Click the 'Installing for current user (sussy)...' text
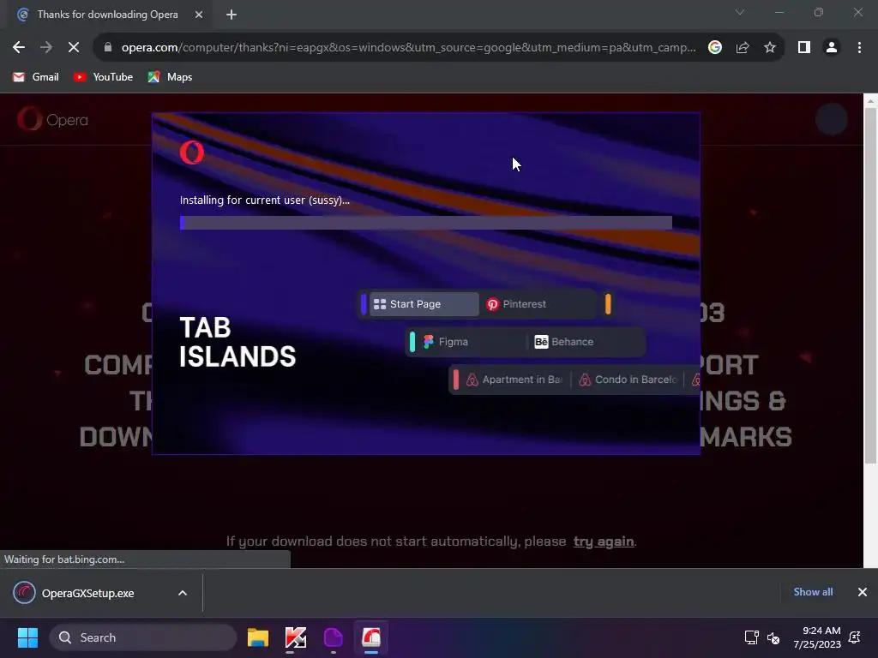878x658 pixels. 265,200
